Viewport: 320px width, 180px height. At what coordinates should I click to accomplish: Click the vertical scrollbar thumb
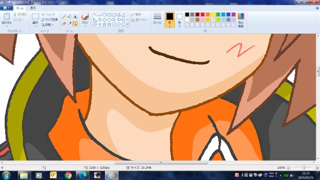[318, 72]
